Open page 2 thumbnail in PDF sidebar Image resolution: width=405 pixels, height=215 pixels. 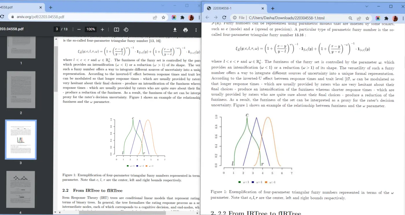(21, 90)
